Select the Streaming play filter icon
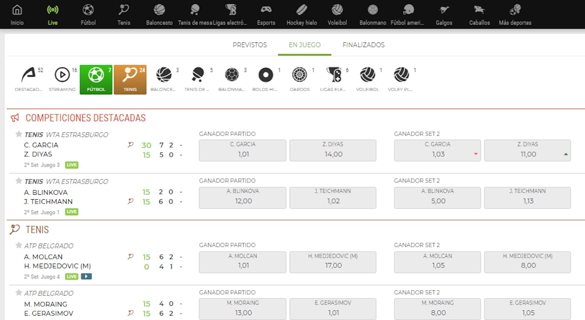 point(62,75)
